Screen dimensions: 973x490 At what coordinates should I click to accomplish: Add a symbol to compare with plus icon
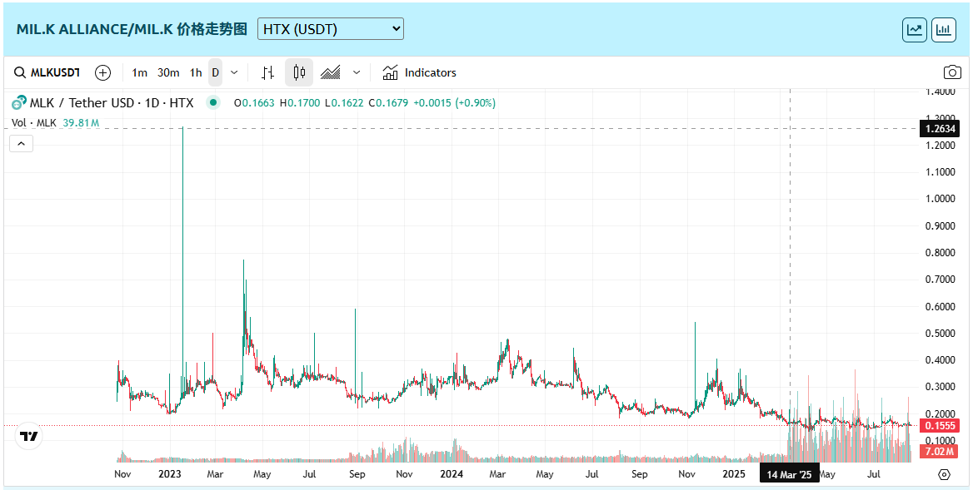[x=103, y=73]
